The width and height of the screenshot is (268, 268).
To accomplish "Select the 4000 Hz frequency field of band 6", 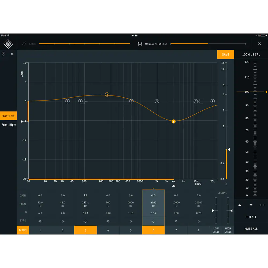I will [x=153, y=204].
